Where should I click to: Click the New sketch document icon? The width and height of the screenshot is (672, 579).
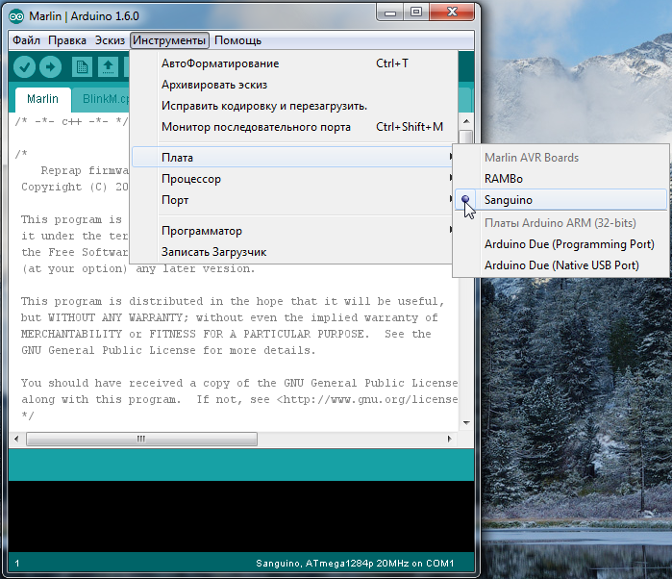(x=82, y=67)
